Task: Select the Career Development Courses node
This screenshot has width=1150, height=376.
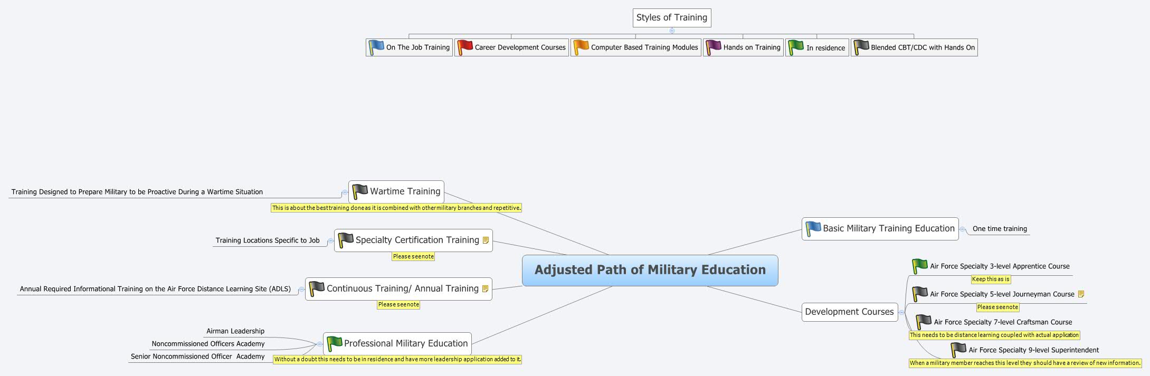Action: 511,47
